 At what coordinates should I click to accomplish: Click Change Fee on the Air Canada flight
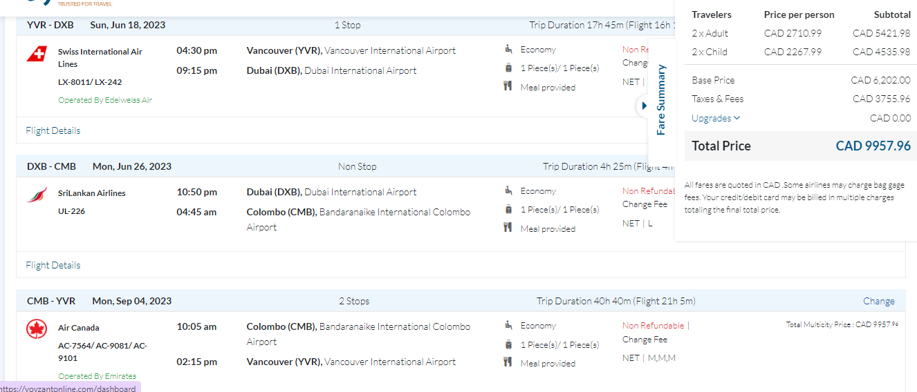pyautogui.click(x=645, y=340)
